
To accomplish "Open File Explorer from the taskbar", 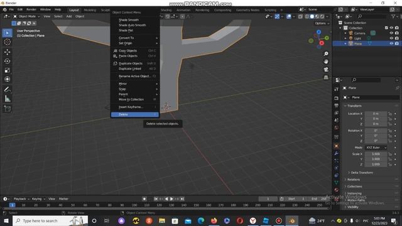I will tap(162, 220).
